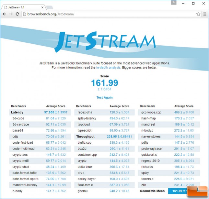Click the 97.955 ± 1.9937 Latency score
This screenshot has width=209, height=199.
pos(56,112)
